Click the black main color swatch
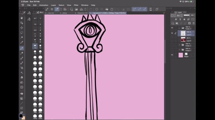The image size is (215, 120). pyautogui.click(x=21, y=116)
